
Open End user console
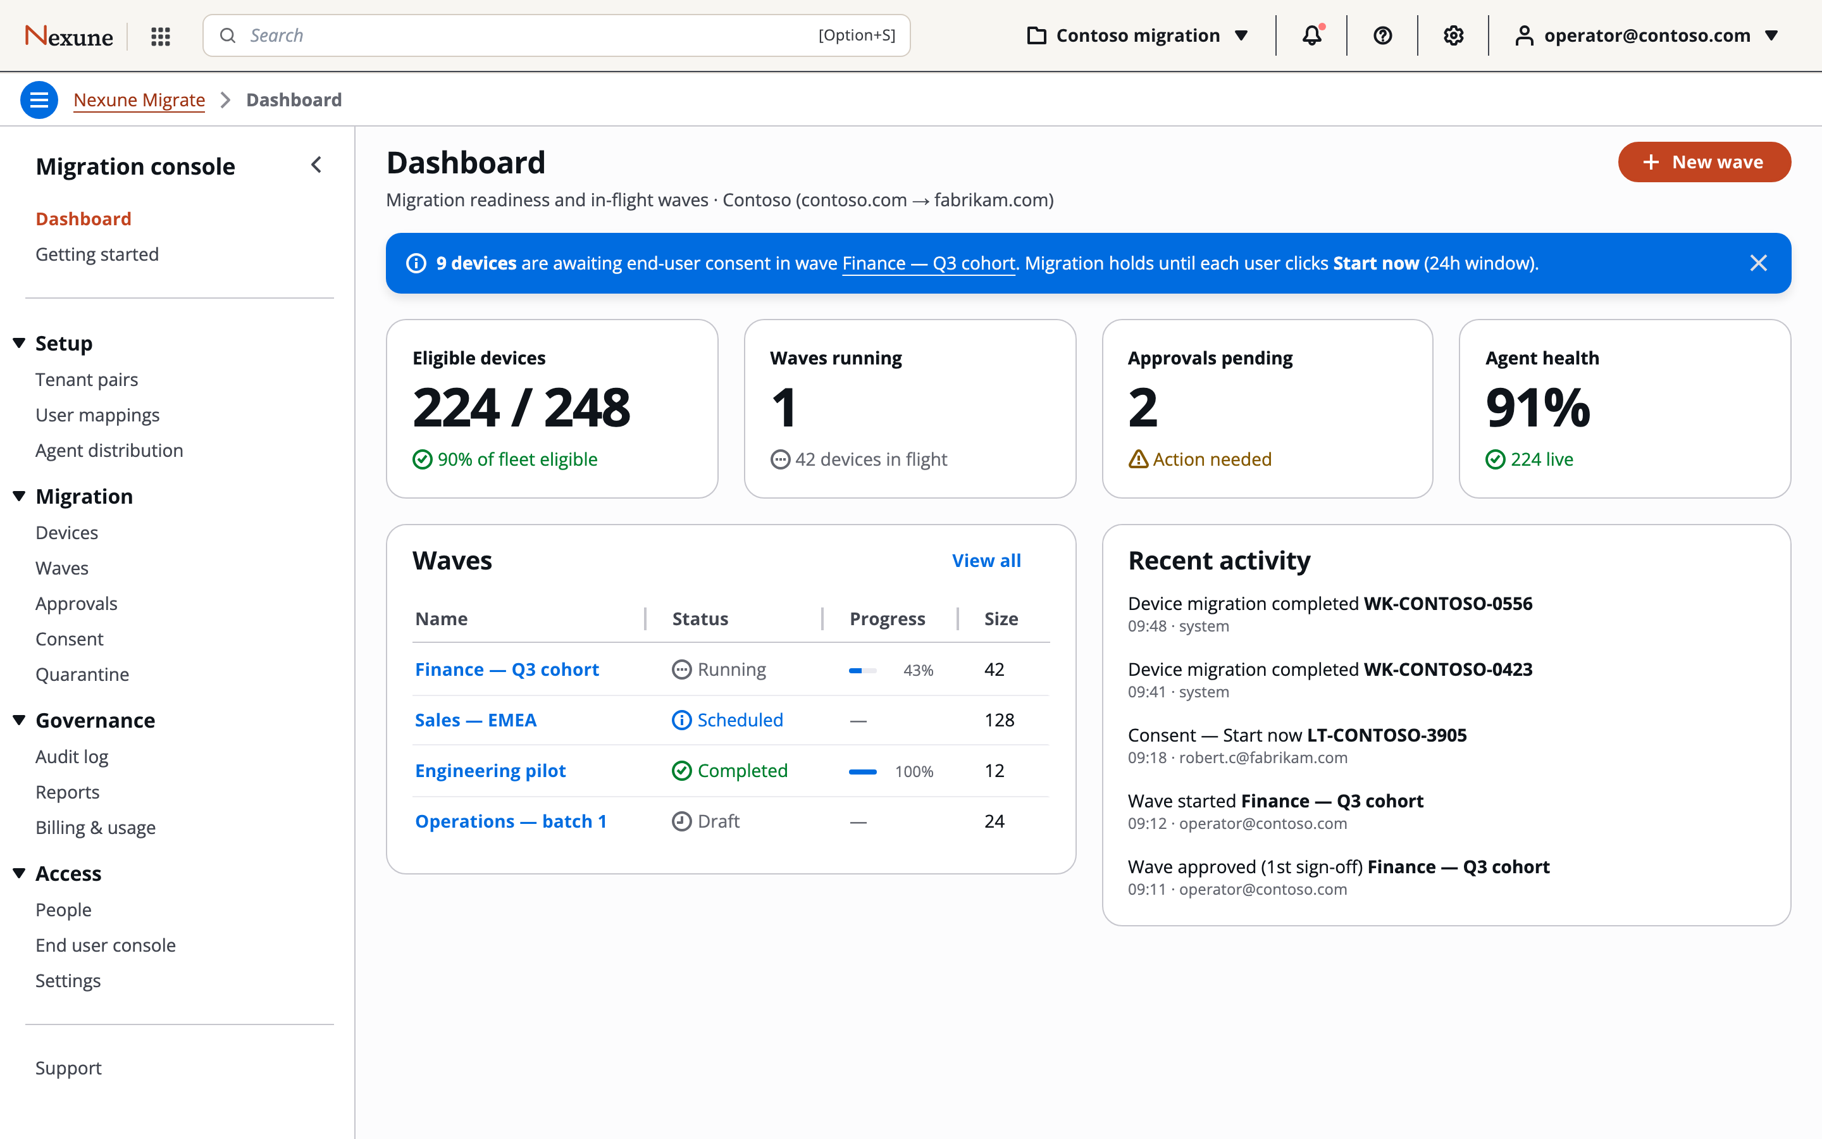[x=106, y=945]
